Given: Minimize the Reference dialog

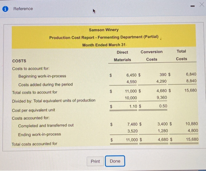Looking at the screenshot, I should coord(193,6).
